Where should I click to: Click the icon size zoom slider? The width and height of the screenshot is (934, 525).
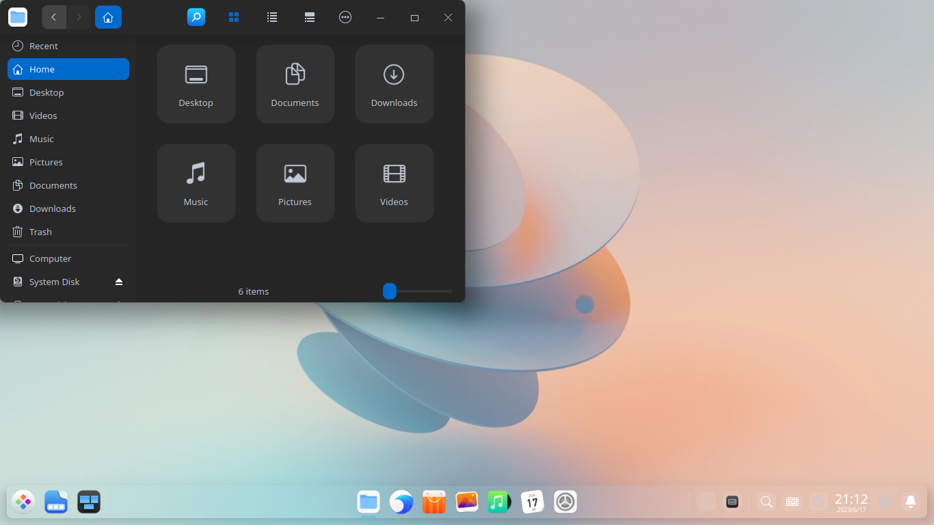pyautogui.click(x=390, y=291)
